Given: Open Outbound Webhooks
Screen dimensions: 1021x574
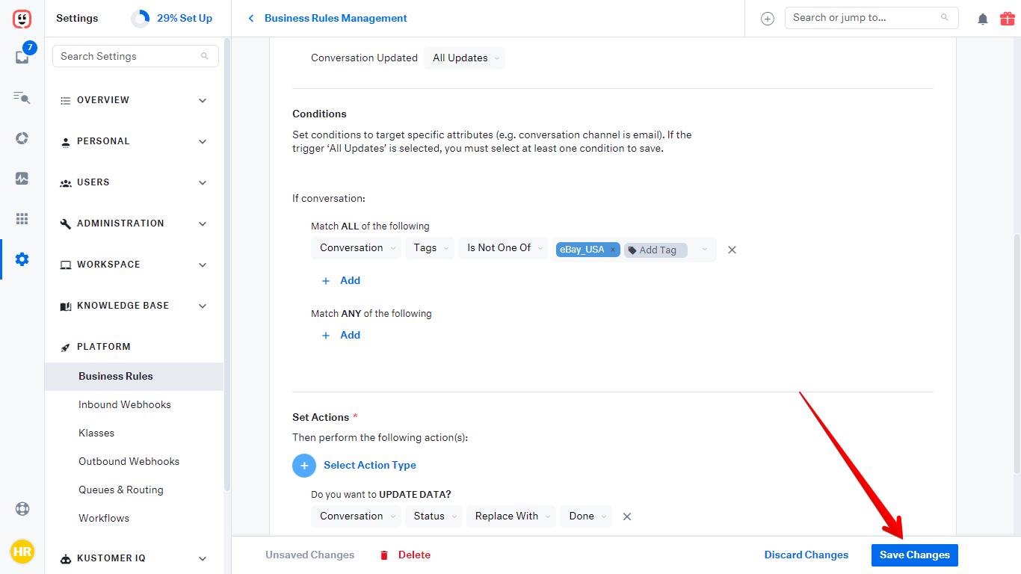Looking at the screenshot, I should click(x=129, y=462).
